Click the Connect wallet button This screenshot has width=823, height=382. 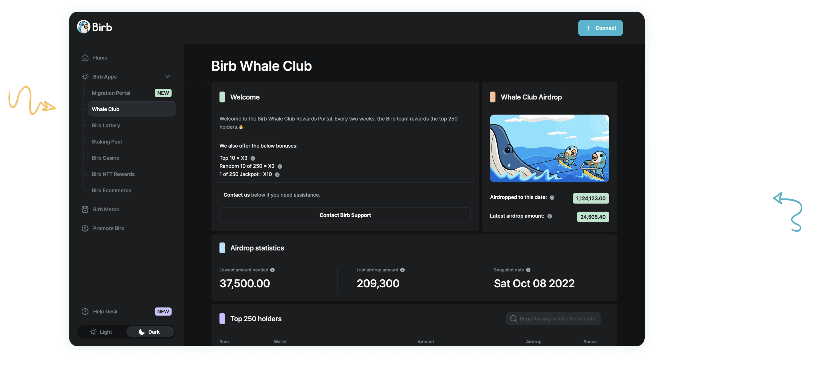tap(600, 28)
